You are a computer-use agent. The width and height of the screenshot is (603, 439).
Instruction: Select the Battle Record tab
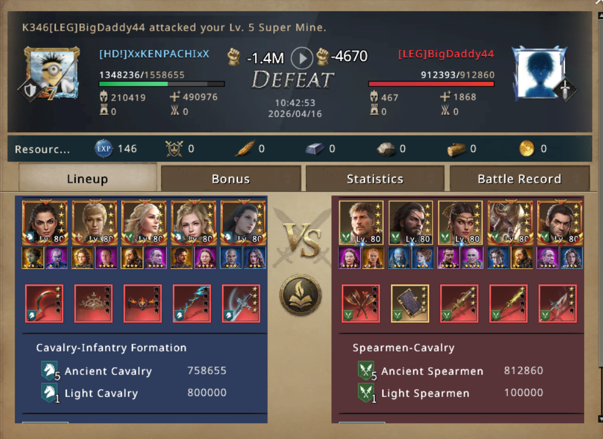pos(519,179)
